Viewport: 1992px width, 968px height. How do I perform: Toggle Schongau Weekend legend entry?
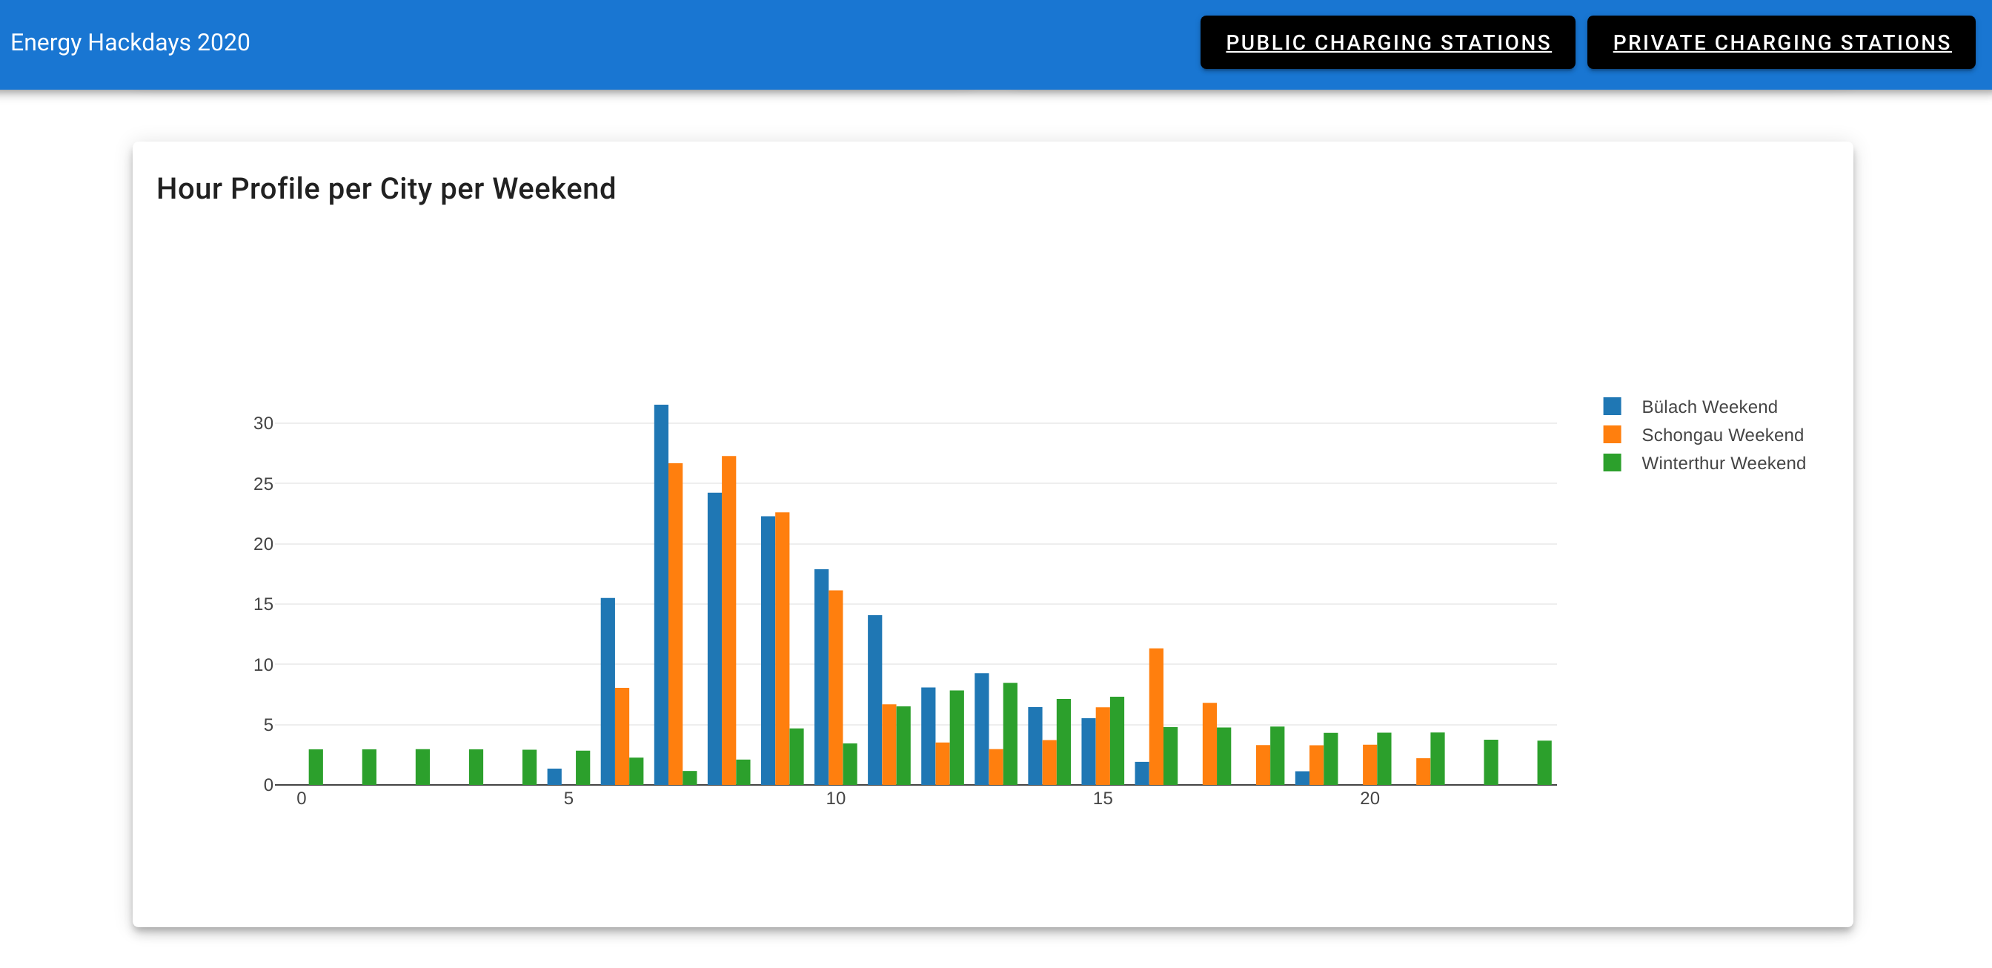[1722, 434]
